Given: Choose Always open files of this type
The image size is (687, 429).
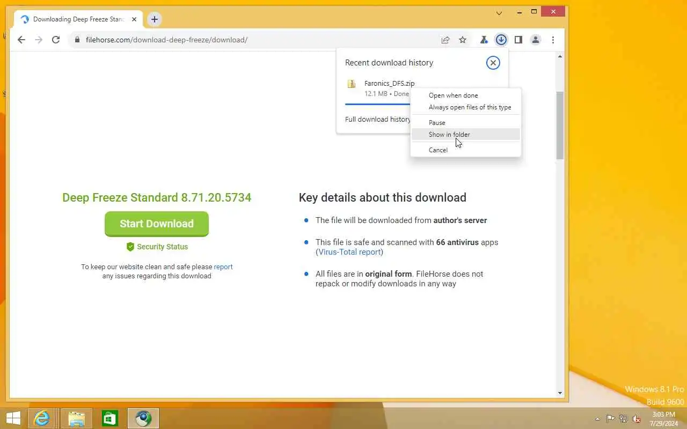Looking at the screenshot, I should coord(465,107).
